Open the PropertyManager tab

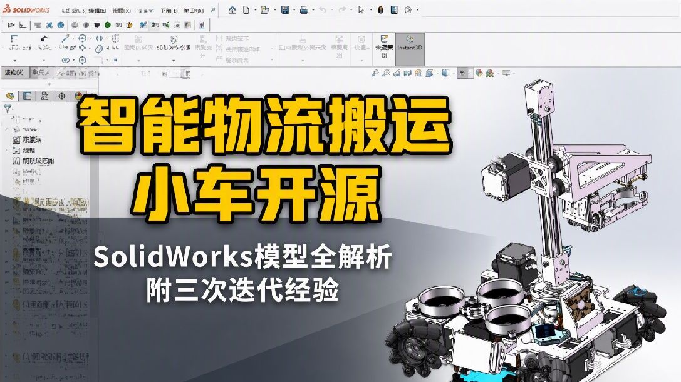28,96
